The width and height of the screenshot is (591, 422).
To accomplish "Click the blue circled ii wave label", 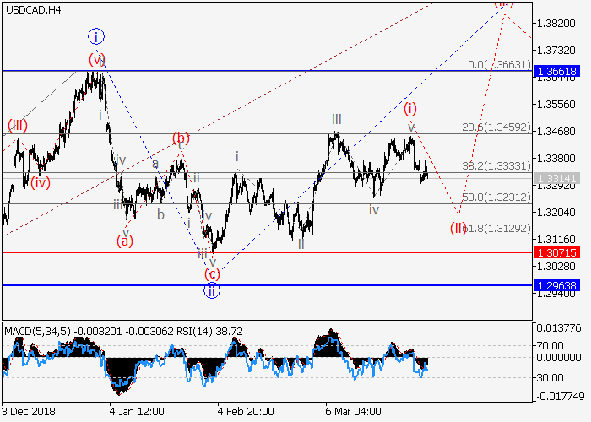I will pos(212,290).
